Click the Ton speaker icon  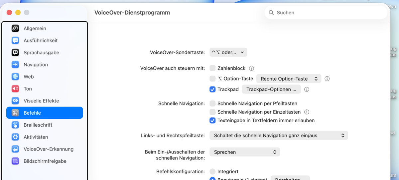(15, 89)
